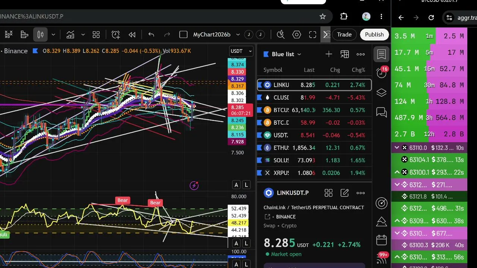Open the Object tree layers sidebar icon

coord(381,93)
